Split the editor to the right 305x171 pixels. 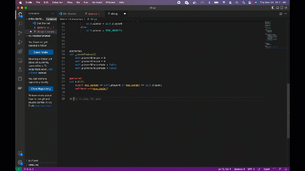pyautogui.click(x=281, y=14)
